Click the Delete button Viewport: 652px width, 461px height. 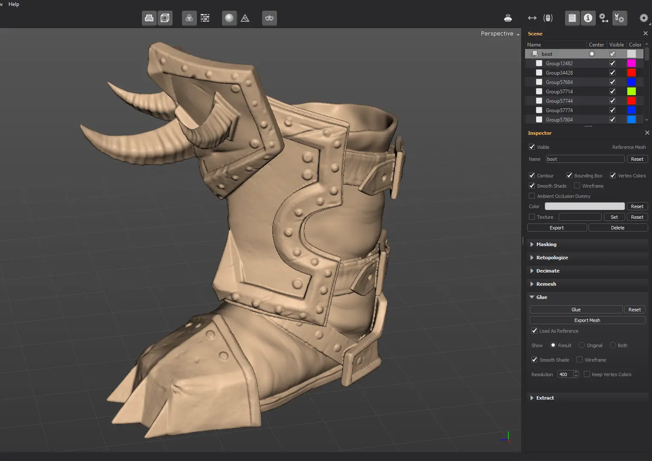(618, 228)
